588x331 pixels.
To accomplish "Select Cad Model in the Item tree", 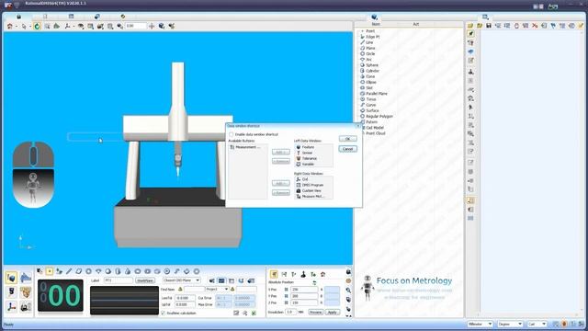I will pos(374,128).
